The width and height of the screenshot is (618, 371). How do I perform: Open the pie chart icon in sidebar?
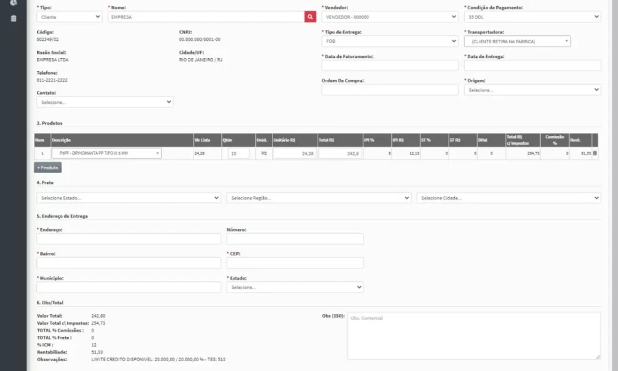14,2
